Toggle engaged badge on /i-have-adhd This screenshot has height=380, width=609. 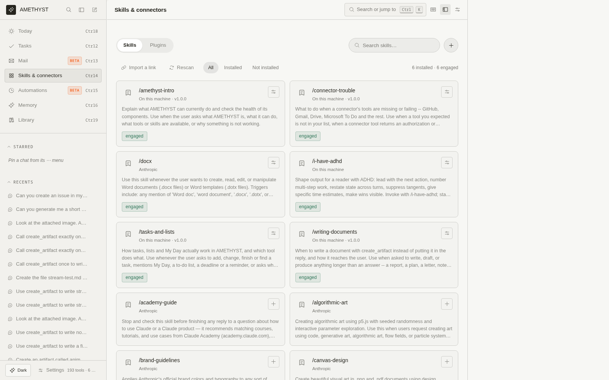click(308, 207)
